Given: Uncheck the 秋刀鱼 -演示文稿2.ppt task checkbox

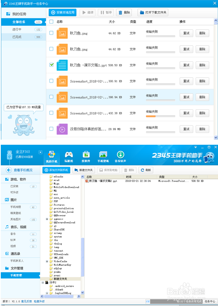Looking at the screenshot, I should [x=51, y=65].
